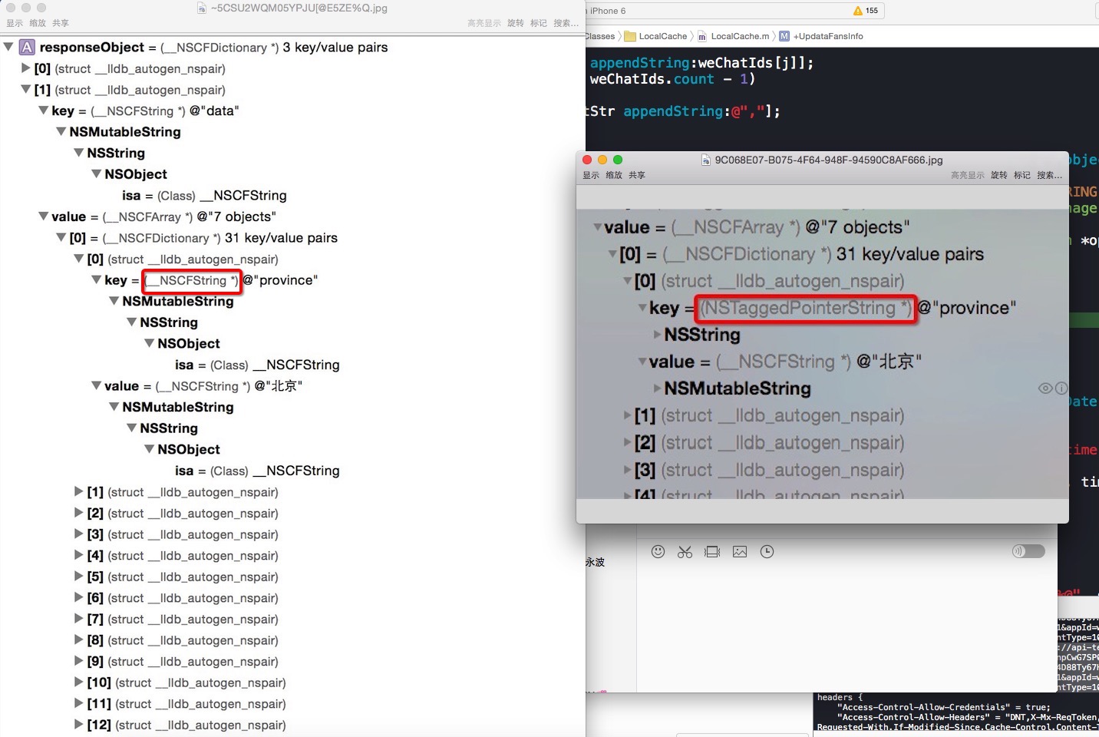Click 高亮显示 in the left preview window toolbar
The width and height of the screenshot is (1099, 737).
coord(484,23)
